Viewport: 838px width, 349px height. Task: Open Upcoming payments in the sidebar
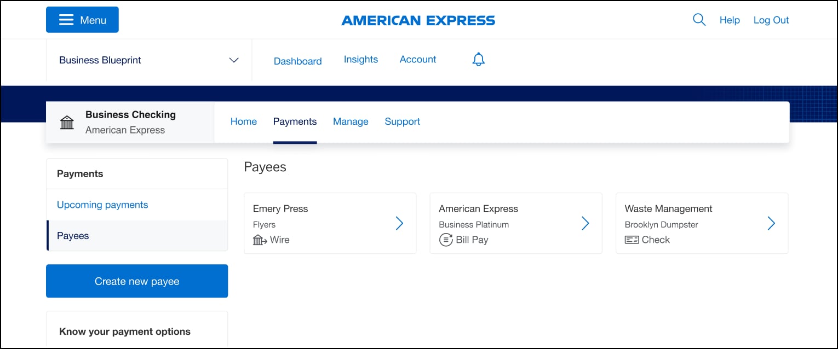pyautogui.click(x=102, y=204)
